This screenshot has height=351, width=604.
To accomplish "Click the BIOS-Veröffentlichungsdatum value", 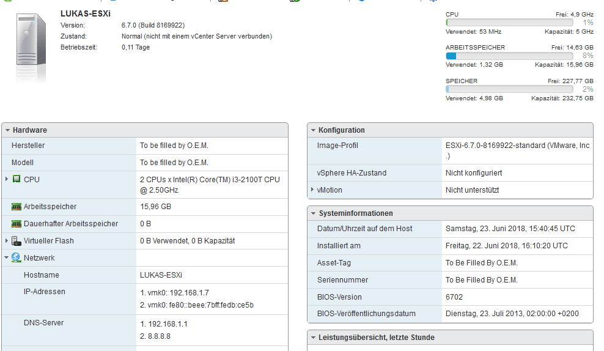I will pyautogui.click(x=512, y=314).
